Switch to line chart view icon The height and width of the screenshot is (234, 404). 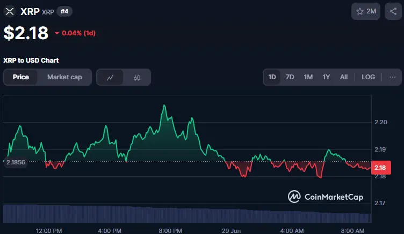coord(110,77)
